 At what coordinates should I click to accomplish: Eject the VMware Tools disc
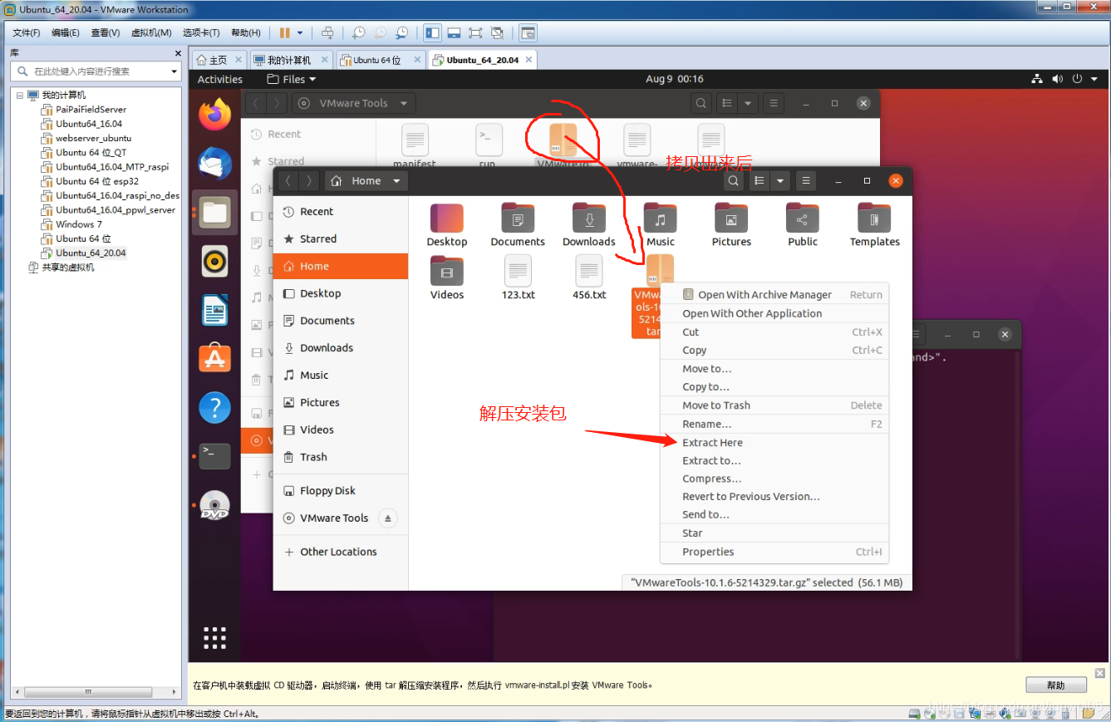pyautogui.click(x=387, y=518)
